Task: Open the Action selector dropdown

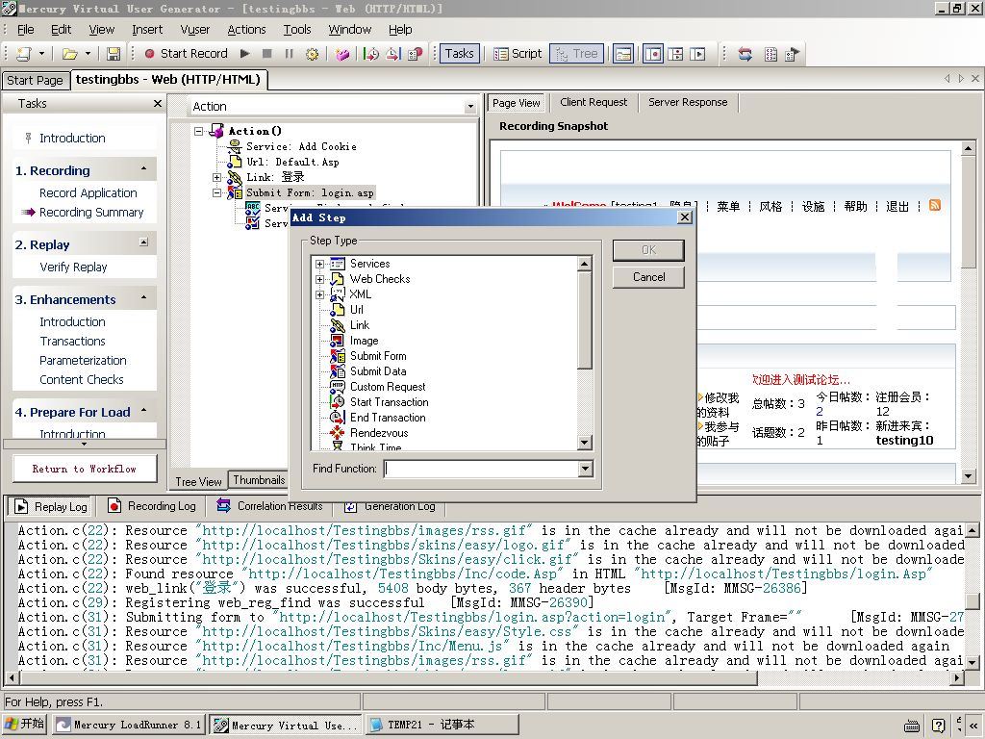Action: click(469, 107)
